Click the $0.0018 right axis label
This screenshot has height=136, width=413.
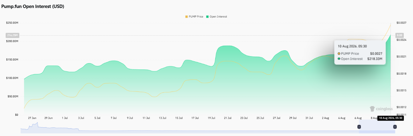[402, 74]
